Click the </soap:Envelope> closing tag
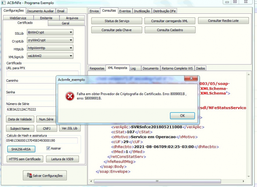 pyautogui.click(x=113, y=172)
